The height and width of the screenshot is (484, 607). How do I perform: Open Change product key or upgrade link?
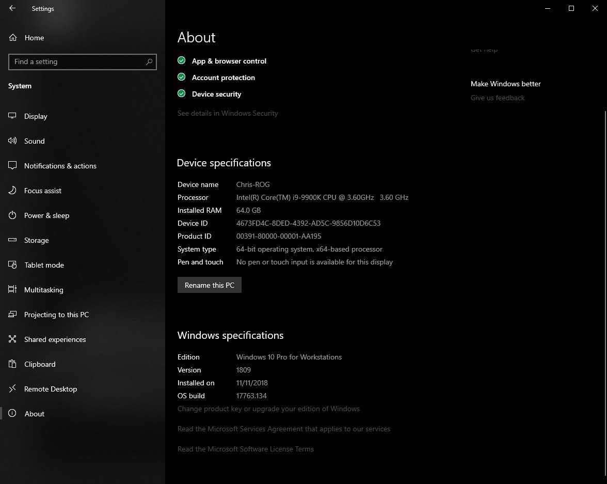[268, 409]
